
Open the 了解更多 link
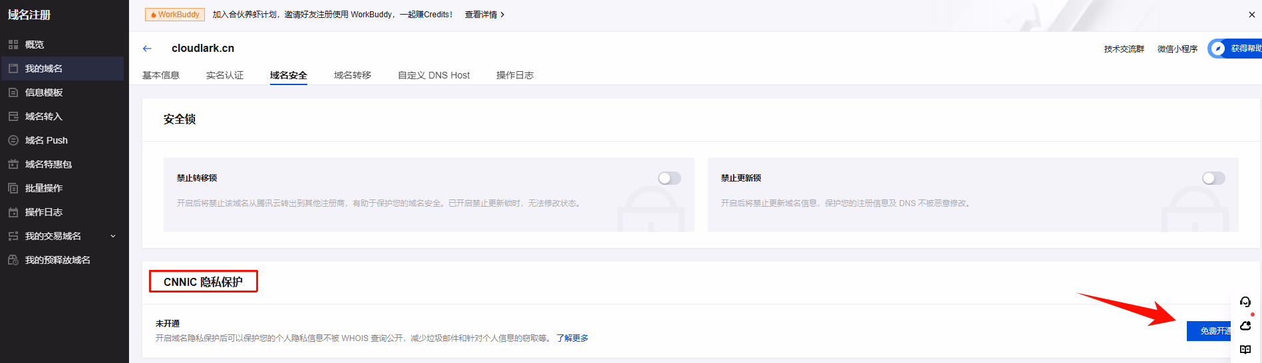click(x=572, y=338)
